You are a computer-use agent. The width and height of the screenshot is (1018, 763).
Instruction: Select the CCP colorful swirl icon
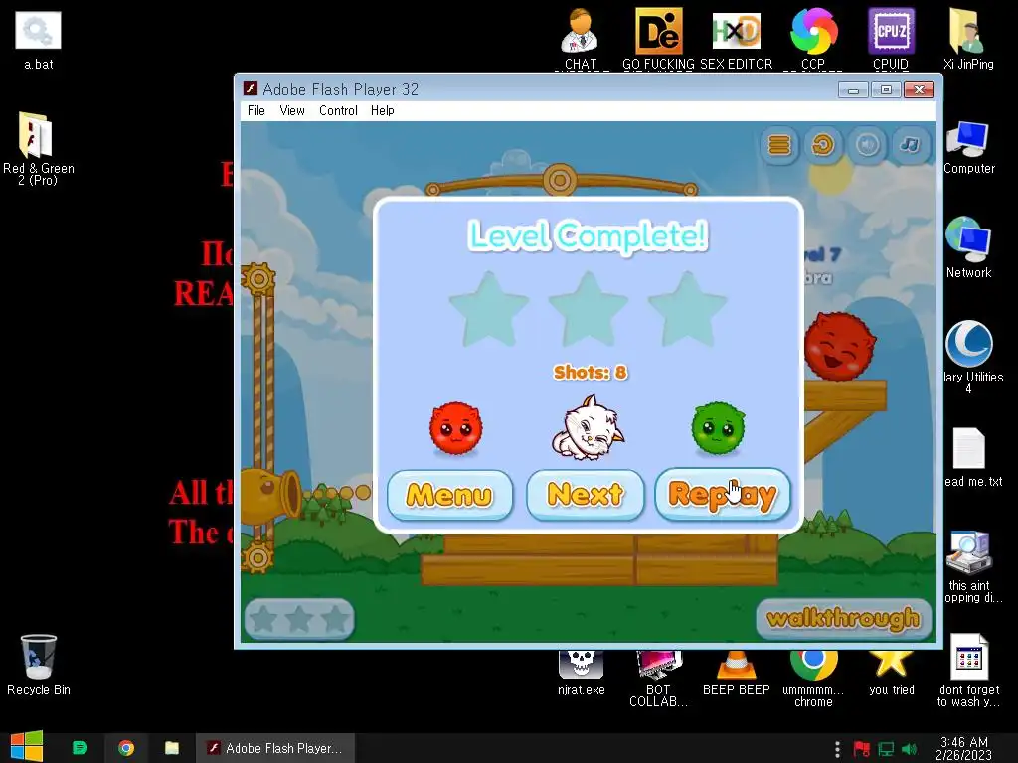pos(813,39)
